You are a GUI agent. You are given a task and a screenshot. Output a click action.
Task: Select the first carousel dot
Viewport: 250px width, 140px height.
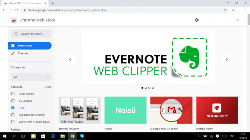(143, 88)
